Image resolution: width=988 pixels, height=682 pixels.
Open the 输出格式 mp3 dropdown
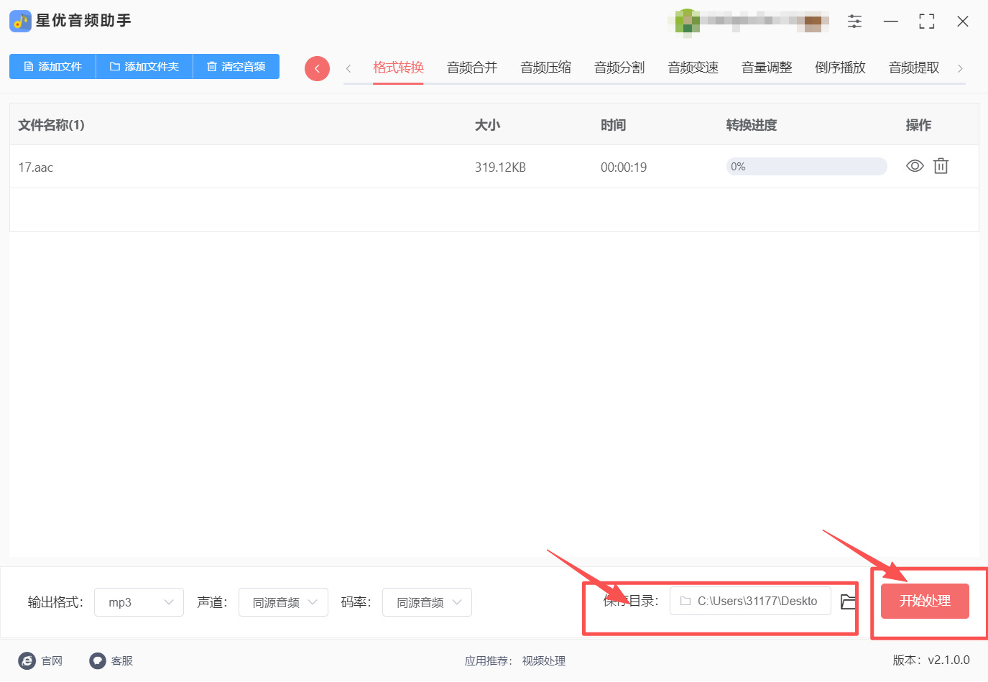pos(139,602)
